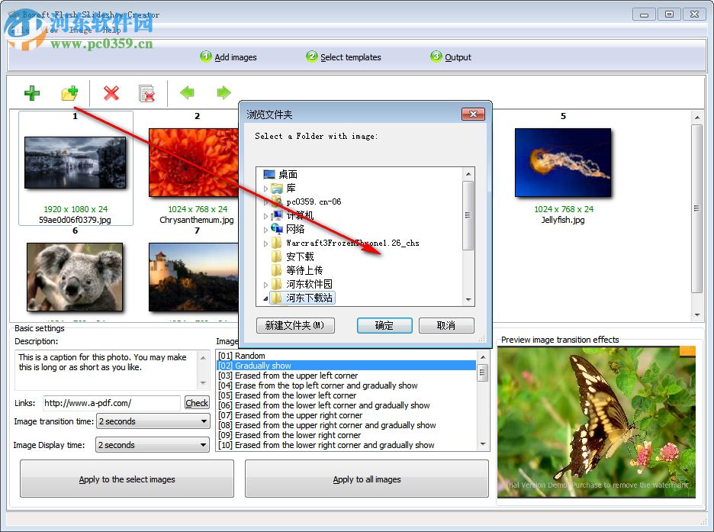The image size is (714, 532).
Task: Click the step 2 Select templates icon
Action: [311, 56]
